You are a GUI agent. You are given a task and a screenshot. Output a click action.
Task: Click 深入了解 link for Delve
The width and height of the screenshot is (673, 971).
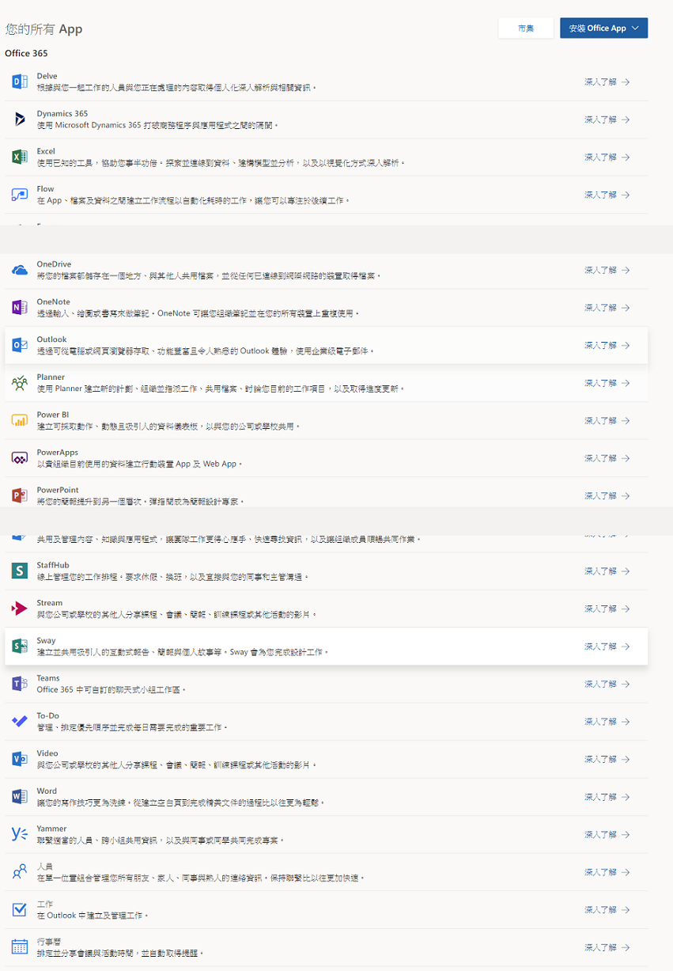point(607,82)
